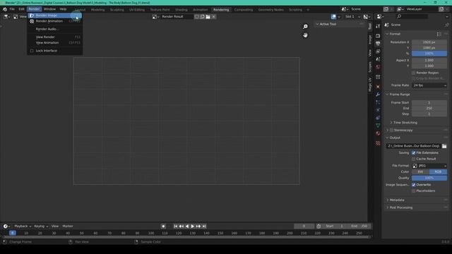The image size is (452, 254).
Task: Open the View Layer properties tab icon
Action: click(x=378, y=52)
